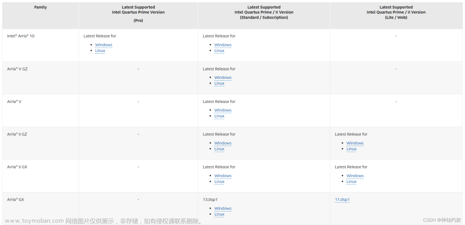Viewport: 465px width, 225px height.
Task: Open Windows link for Arria II GZ Lite
Action: [355, 143]
